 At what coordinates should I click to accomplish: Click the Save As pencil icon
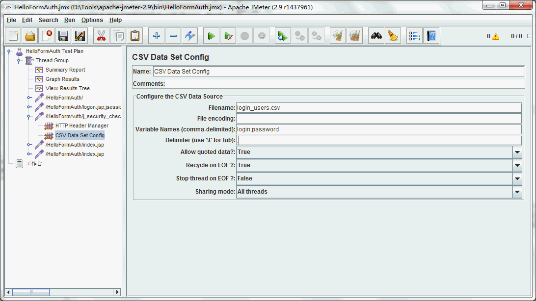(80, 36)
